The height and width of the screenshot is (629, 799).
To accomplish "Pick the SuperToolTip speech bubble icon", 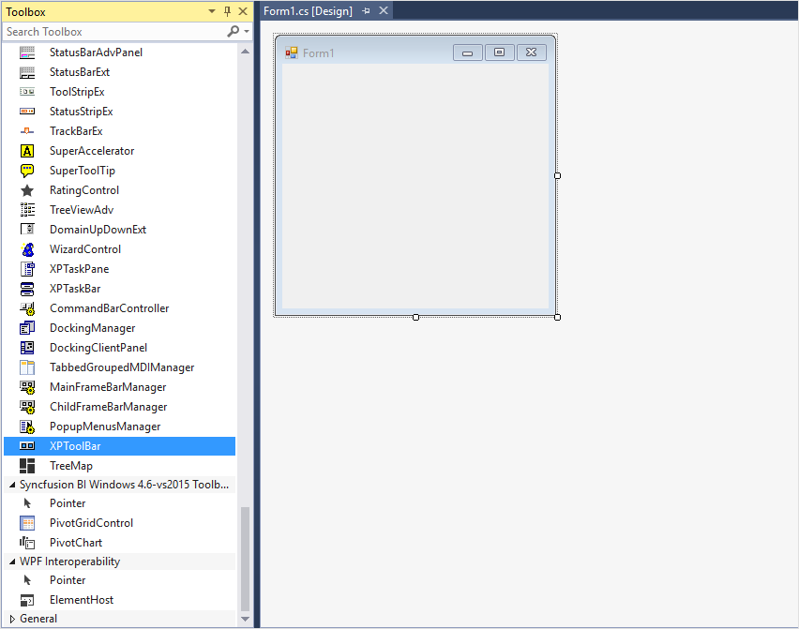I will click(x=27, y=171).
